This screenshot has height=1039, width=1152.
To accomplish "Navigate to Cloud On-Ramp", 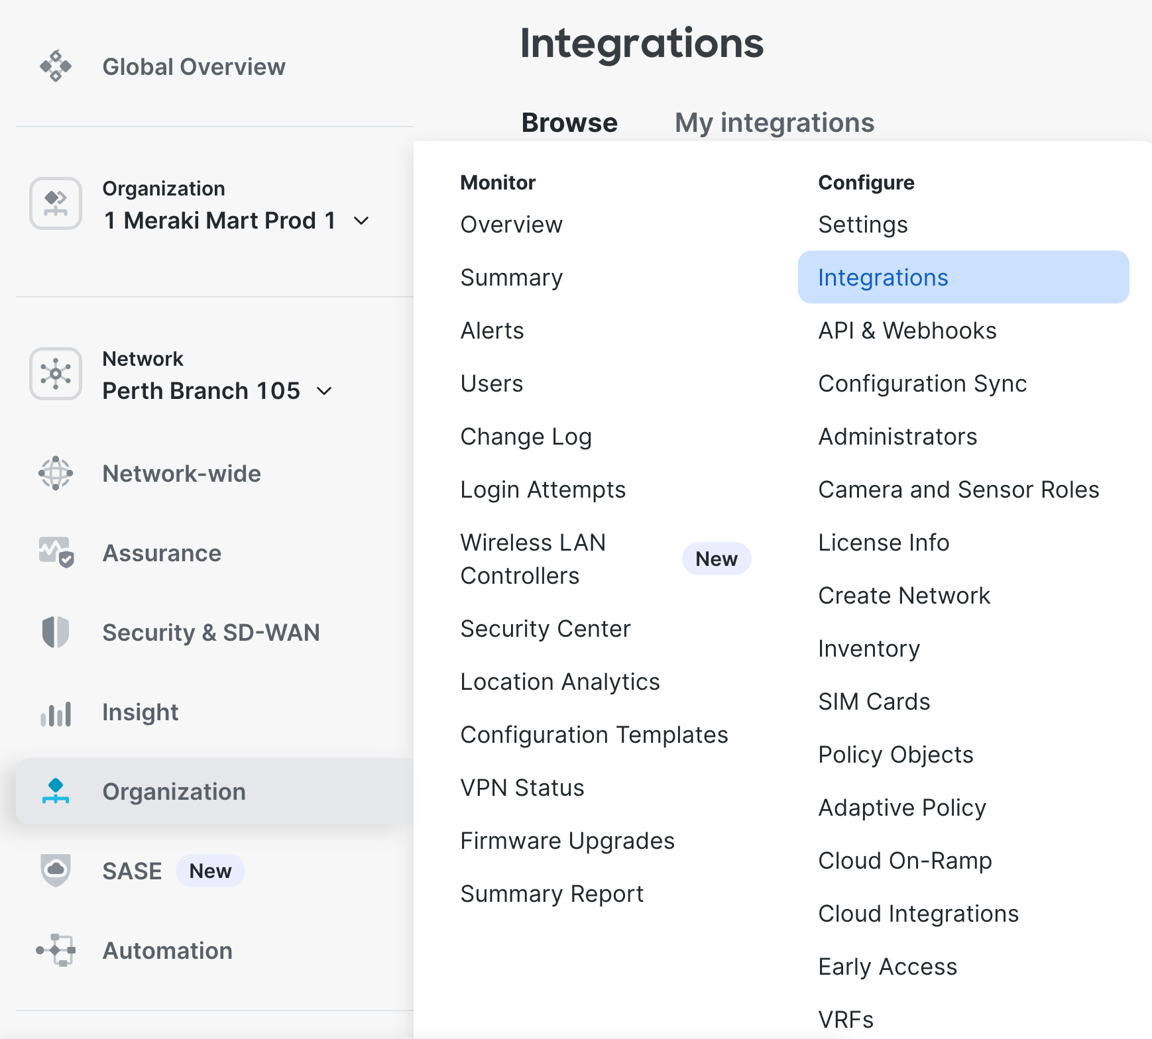I will pyautogui.click(x=905, y=861).
